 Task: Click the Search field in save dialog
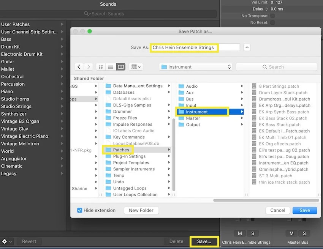276,67
